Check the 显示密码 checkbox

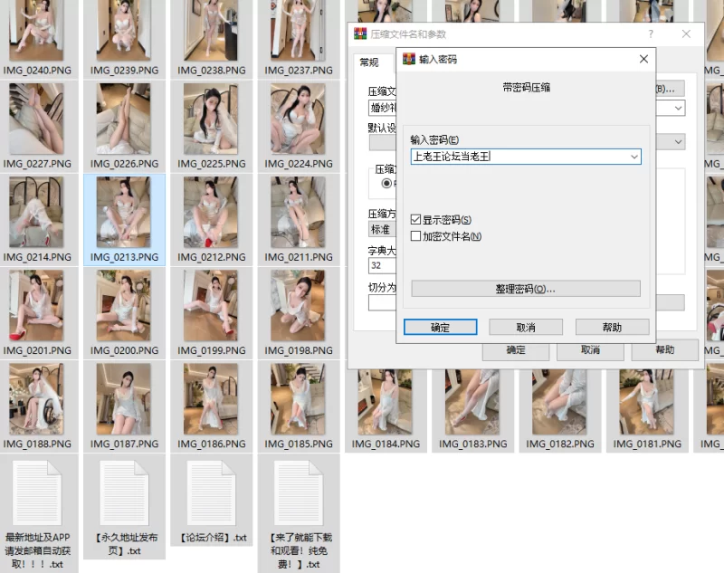click(x=415, y=220)
